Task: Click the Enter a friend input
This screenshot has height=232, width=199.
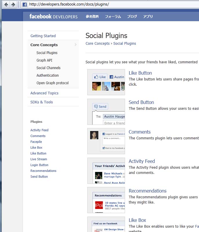Action: [x=114, y=123]
